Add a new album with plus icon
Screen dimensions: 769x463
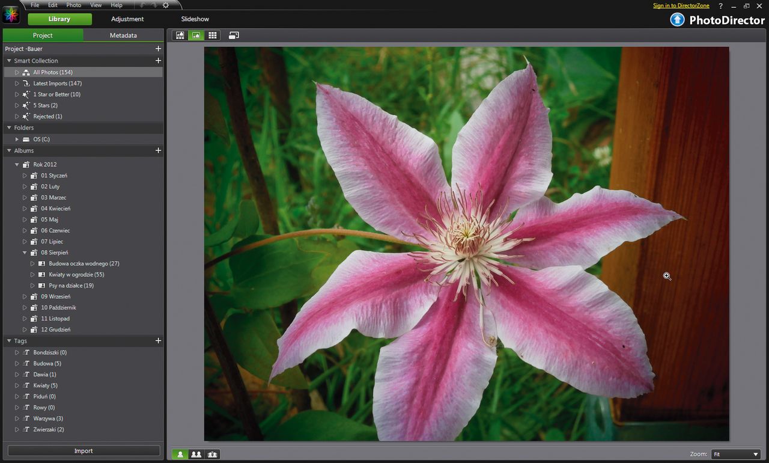[158, 150]
